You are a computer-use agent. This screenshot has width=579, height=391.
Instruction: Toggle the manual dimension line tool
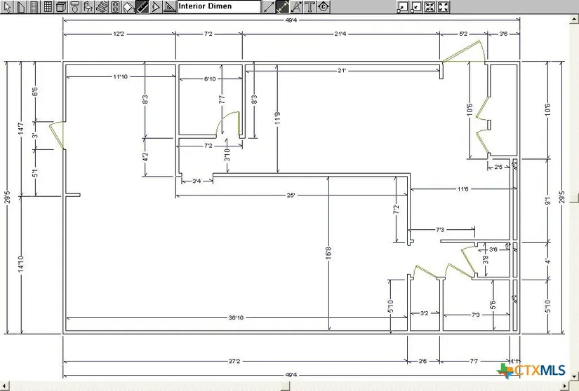point(269,7)
